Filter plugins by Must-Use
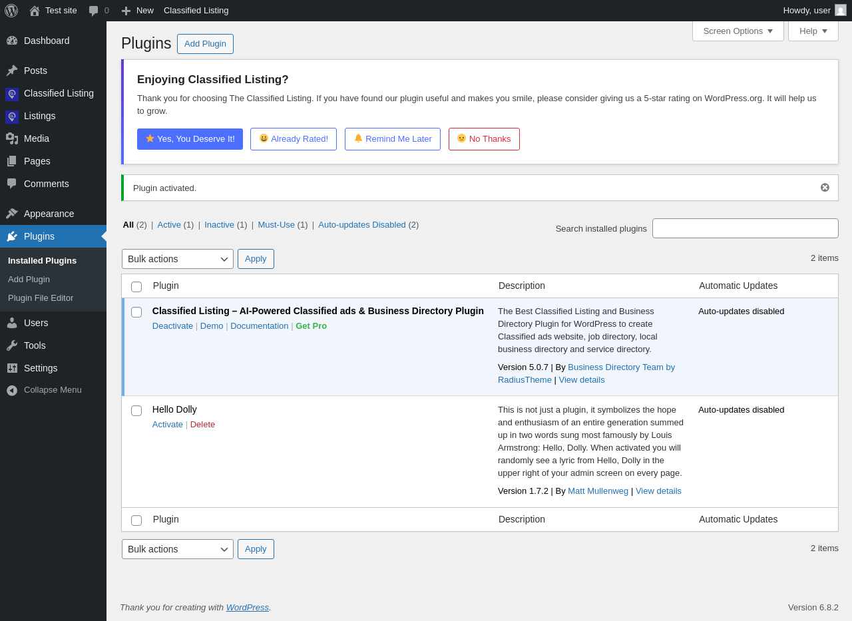852x621 pixels. pos(283,225)
